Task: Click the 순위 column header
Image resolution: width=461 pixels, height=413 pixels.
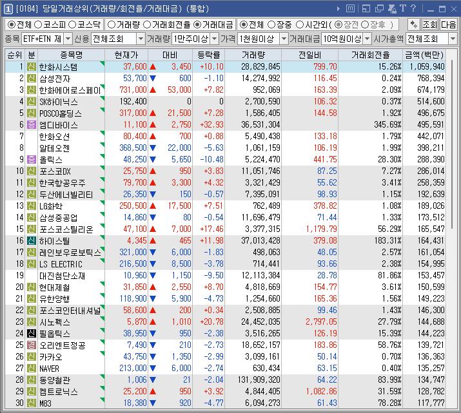Action: click(15, 55)
